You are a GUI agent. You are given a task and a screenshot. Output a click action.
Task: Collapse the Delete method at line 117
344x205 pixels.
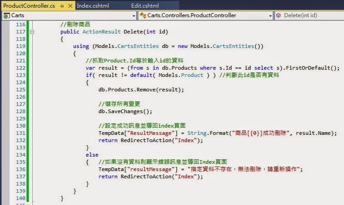(32, 32)
